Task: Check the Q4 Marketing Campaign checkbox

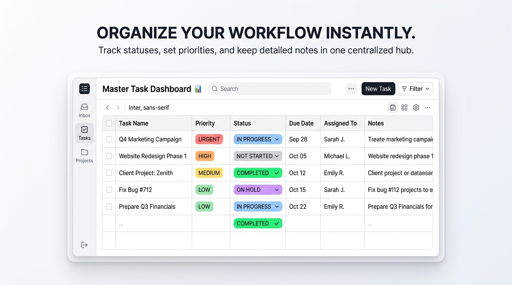Action: coord(109,139)
